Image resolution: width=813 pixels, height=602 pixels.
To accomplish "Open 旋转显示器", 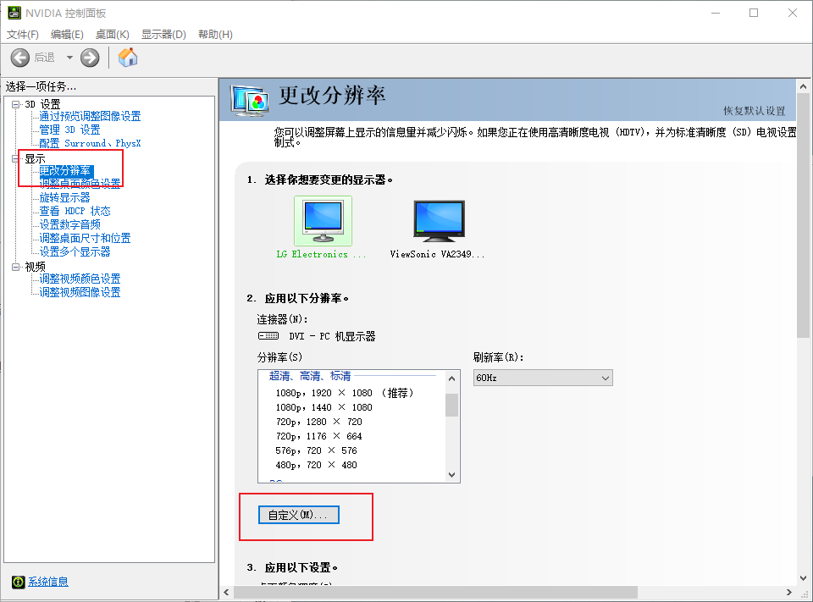I will (x=65, y=197).
